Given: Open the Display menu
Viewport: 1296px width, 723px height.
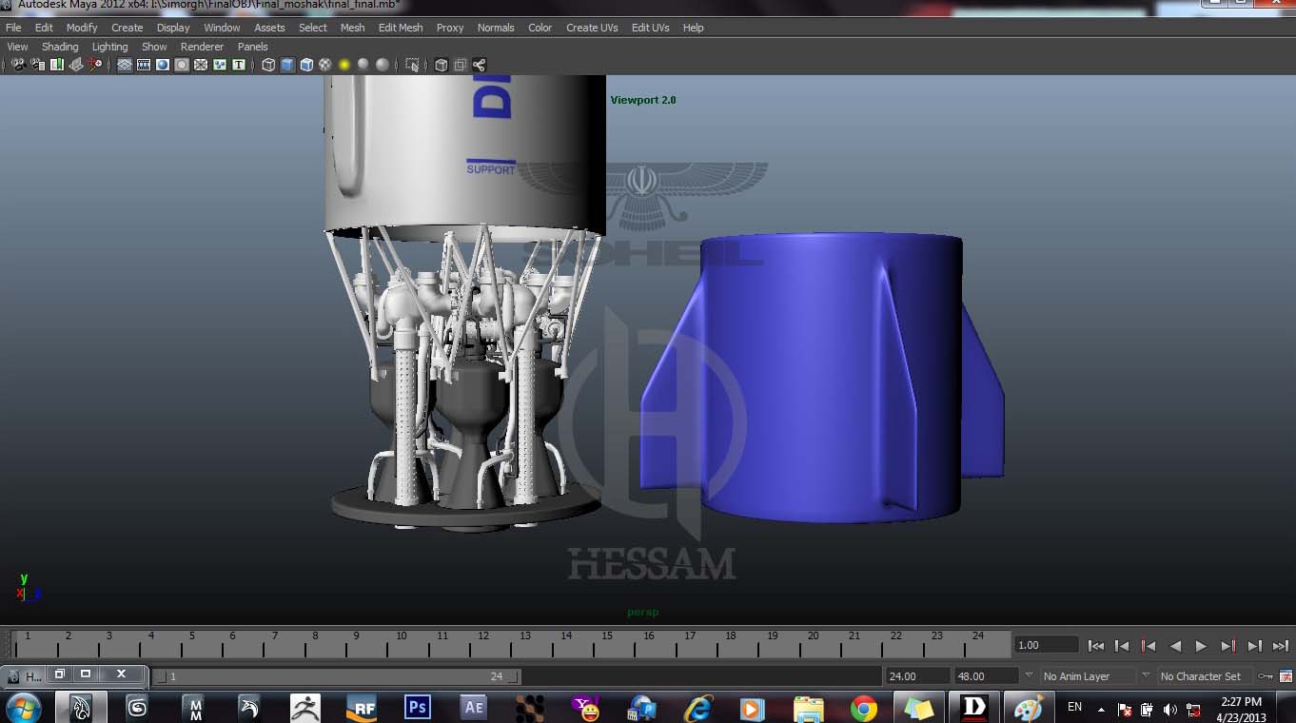Looking at the screenshot, I should click(x=173, y=28).
